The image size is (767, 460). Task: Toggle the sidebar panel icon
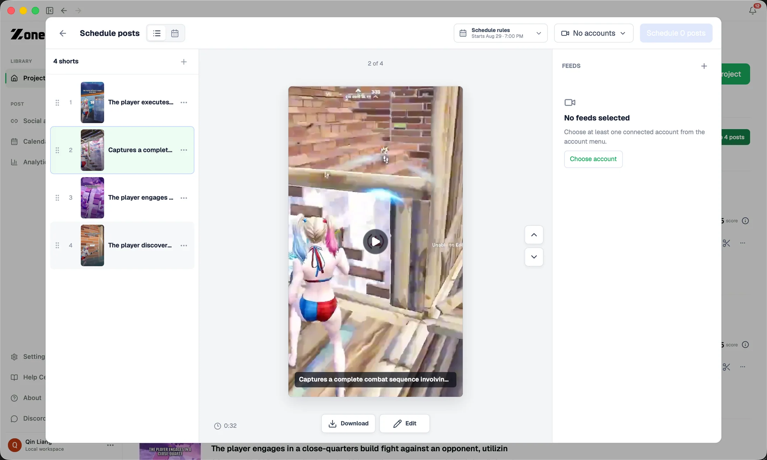[x=50, y=10]
